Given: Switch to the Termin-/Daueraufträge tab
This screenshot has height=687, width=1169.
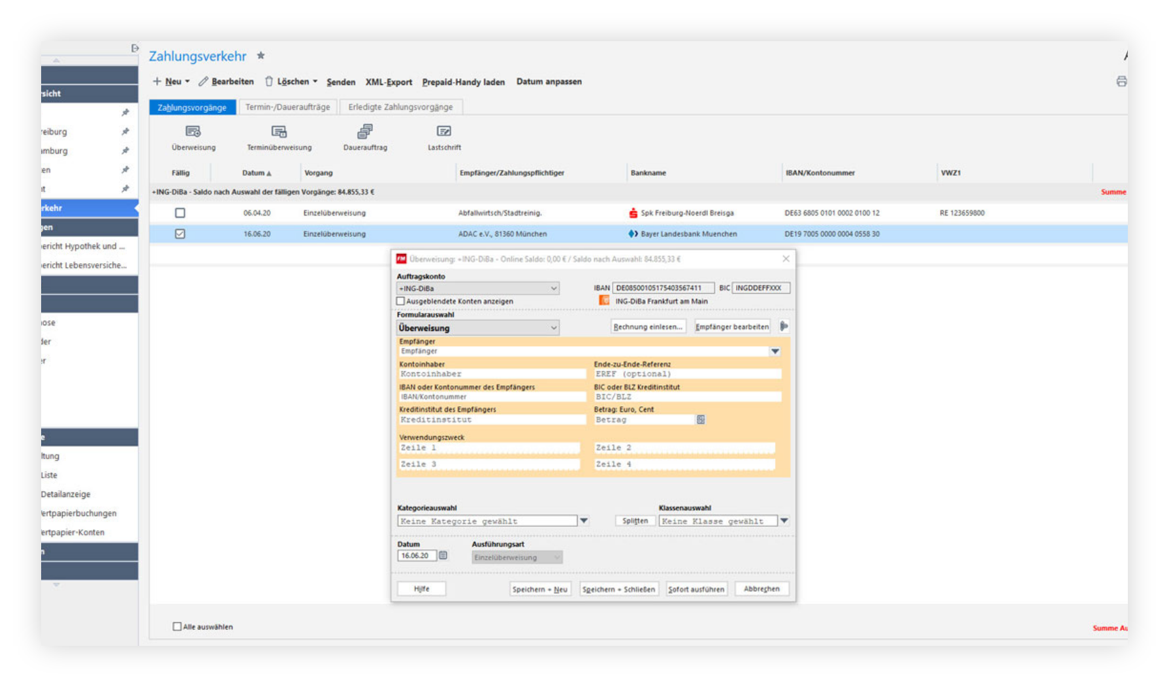Looking at the screenshot, I should pos(287,107).
